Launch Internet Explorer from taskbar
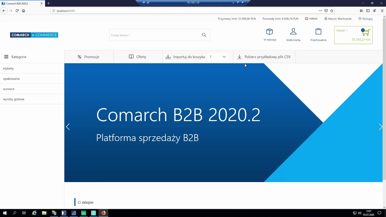The height and width of the screenshot is (217, 386). (34, 213)
